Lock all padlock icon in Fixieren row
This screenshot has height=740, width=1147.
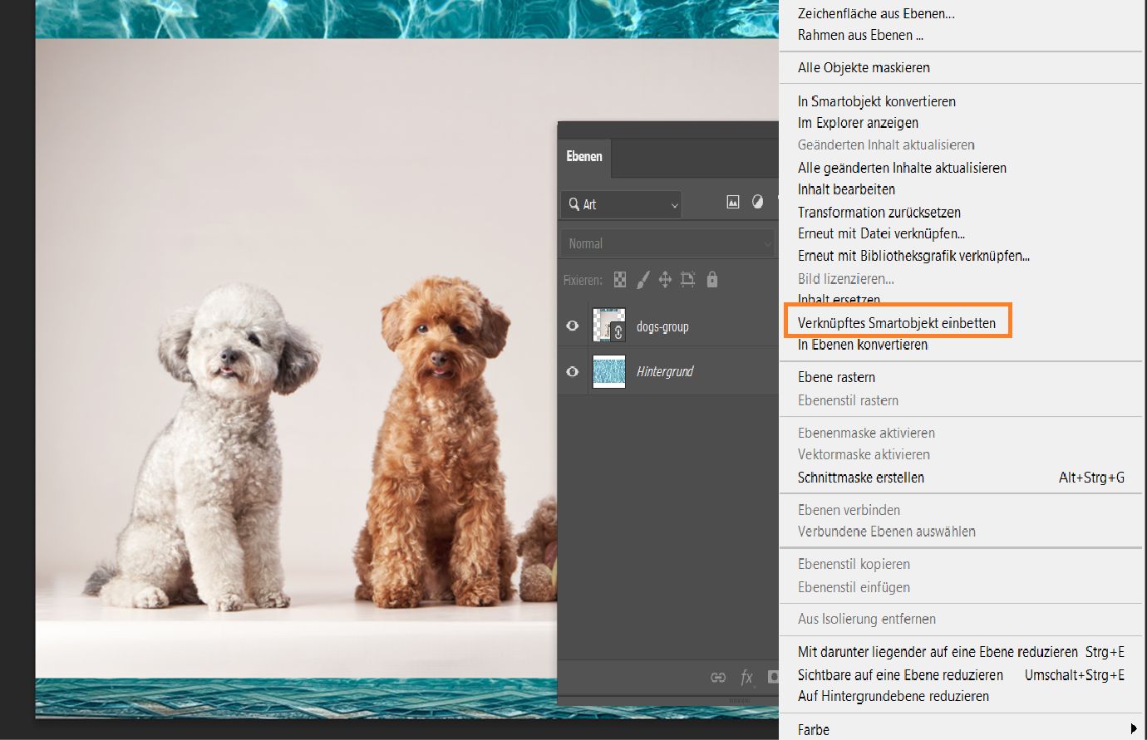click(712, 280)
